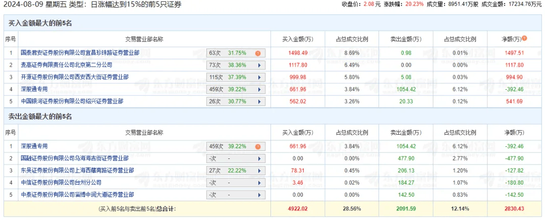This screenshot has height=220, width=545.
Task: Expand the arrow in 东吴证券 27次 22.22% box
Action: point(259,171)
